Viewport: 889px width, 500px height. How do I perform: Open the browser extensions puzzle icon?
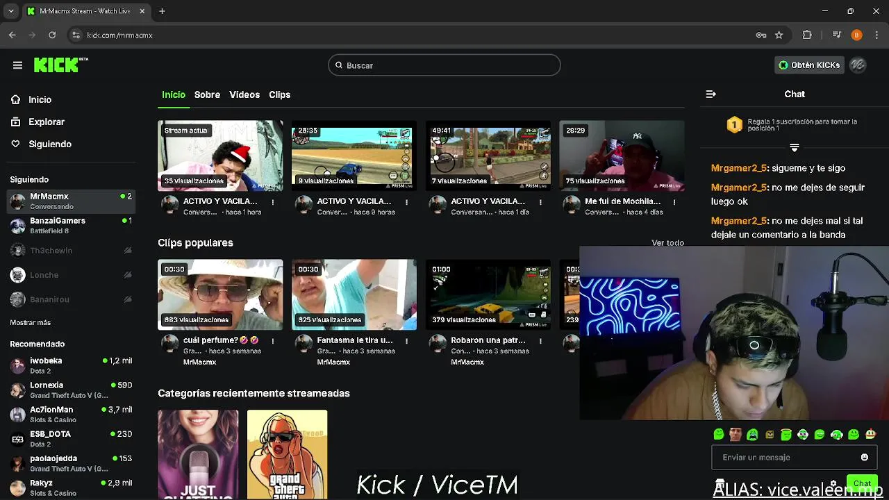click(807, 35)
